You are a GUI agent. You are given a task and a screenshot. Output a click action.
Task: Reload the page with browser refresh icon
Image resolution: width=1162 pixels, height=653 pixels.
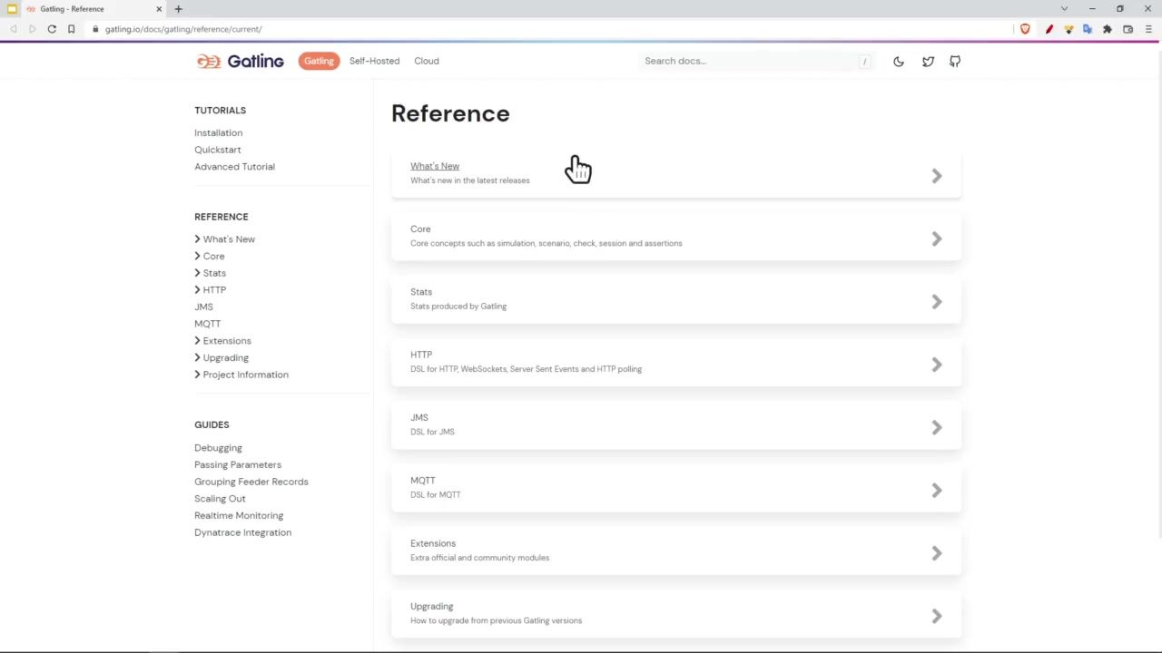52,29
